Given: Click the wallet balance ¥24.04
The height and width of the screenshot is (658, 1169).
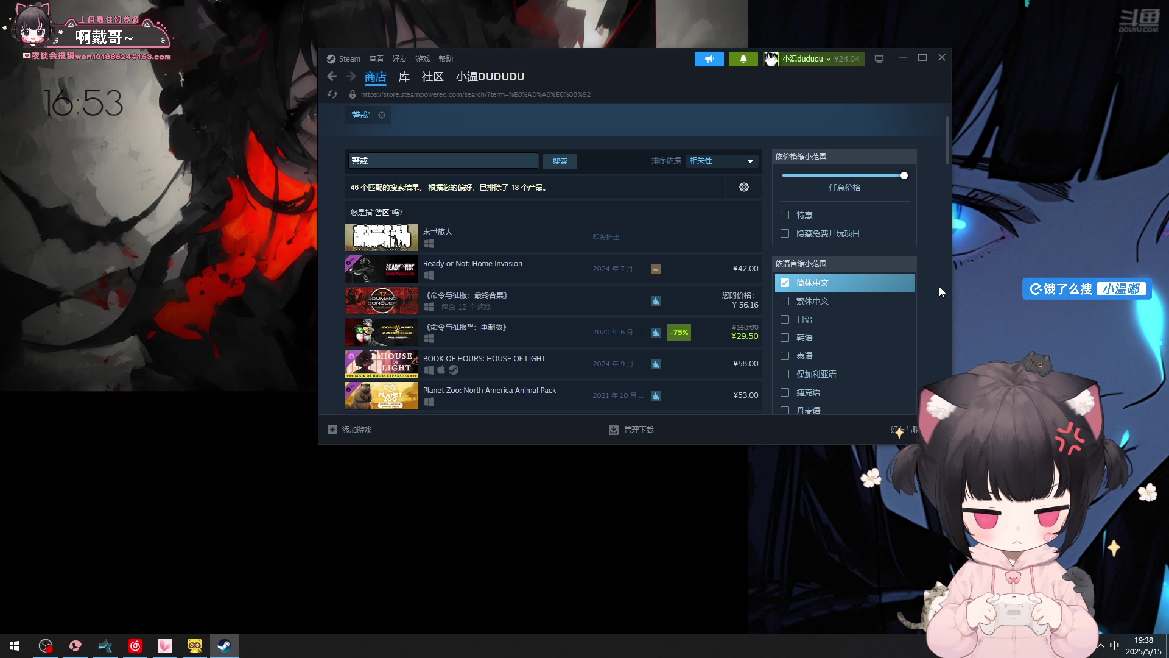Looking at the screenshot, I should click(x=847, y=59).
